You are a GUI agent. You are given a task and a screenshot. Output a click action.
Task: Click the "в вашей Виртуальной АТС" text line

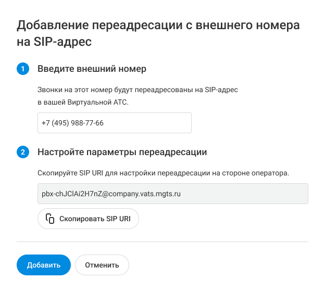(x=83, y=102)
